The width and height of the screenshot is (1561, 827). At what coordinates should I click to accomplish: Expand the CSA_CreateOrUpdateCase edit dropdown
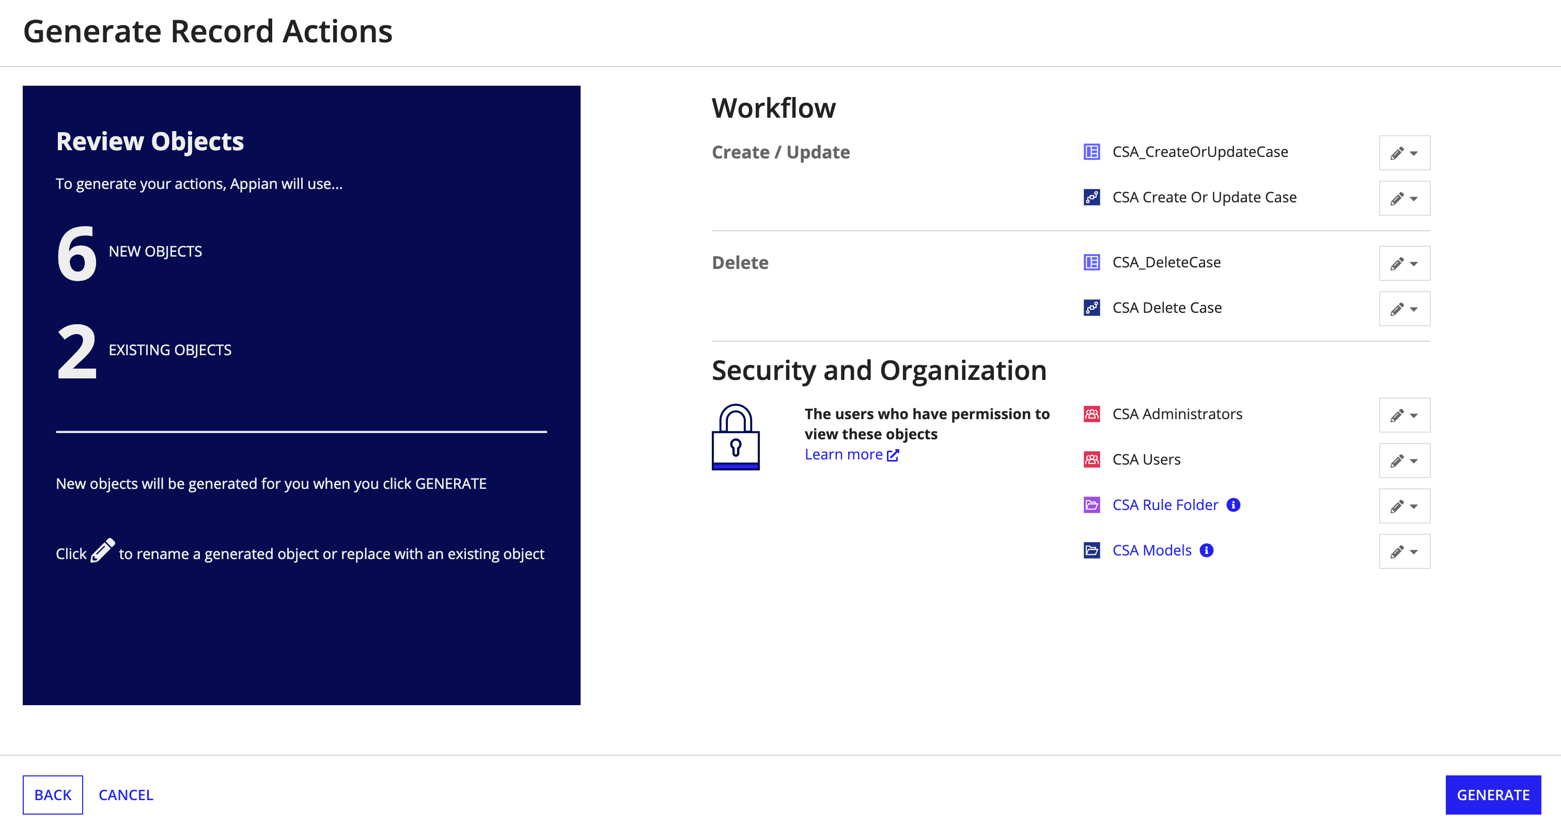pos(1415,153)
